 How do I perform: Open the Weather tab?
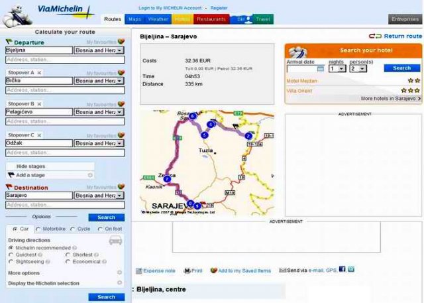click(x=158, y=19)
